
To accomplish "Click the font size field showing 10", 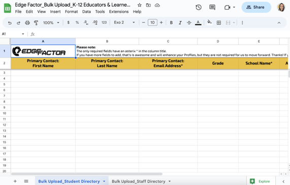I will click(152, 22).
